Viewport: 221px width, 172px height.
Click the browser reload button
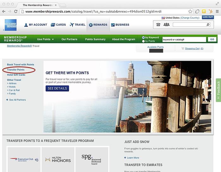pos(16,11)
